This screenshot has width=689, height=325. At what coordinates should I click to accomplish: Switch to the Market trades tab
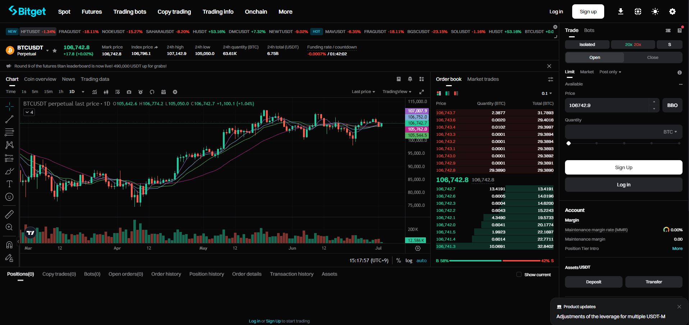tap(483, 79)
